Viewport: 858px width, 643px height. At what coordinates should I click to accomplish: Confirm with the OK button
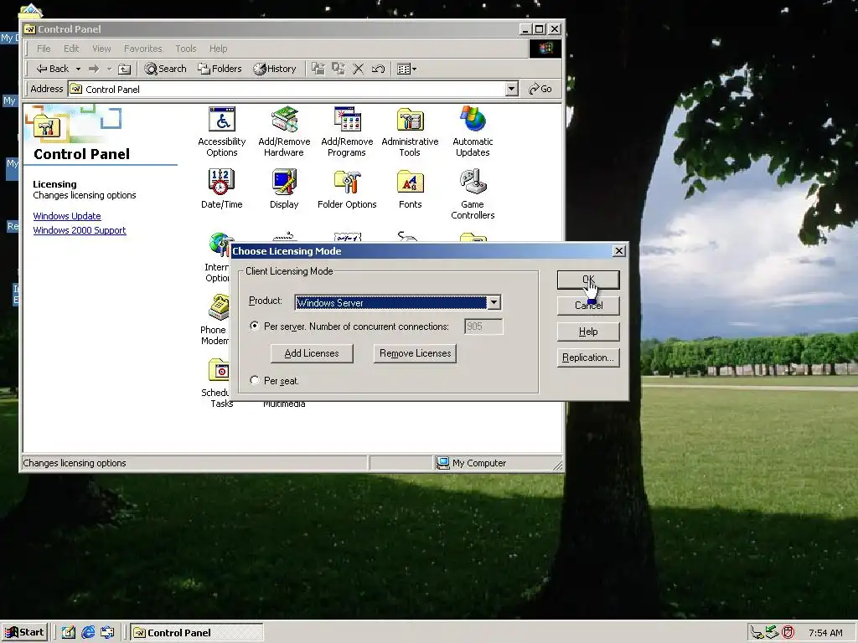click(588, 280)
